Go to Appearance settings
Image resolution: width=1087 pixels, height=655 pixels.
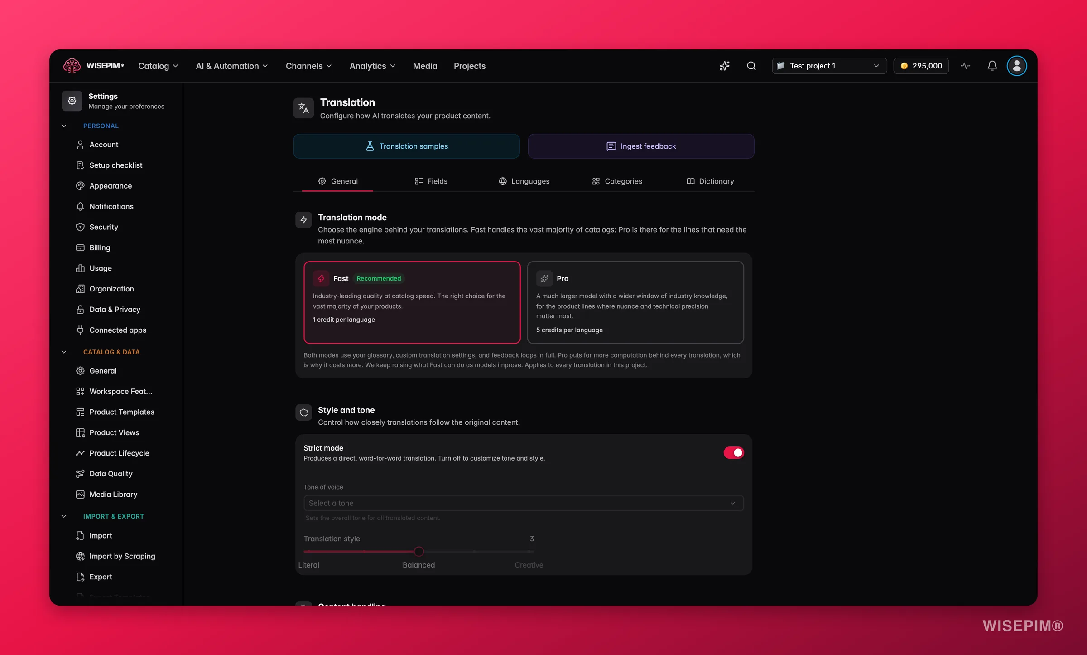point(111,186)
